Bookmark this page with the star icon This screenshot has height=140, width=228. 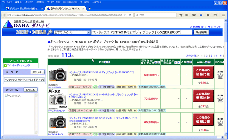pyautogui.click(x=181, y=15)
